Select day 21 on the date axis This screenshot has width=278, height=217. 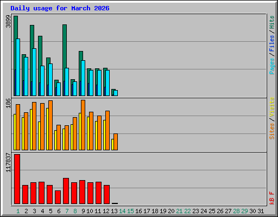[179, 211]
